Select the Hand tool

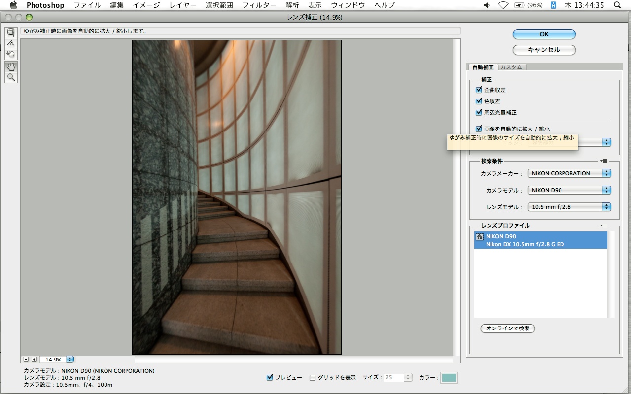point(11,66)
